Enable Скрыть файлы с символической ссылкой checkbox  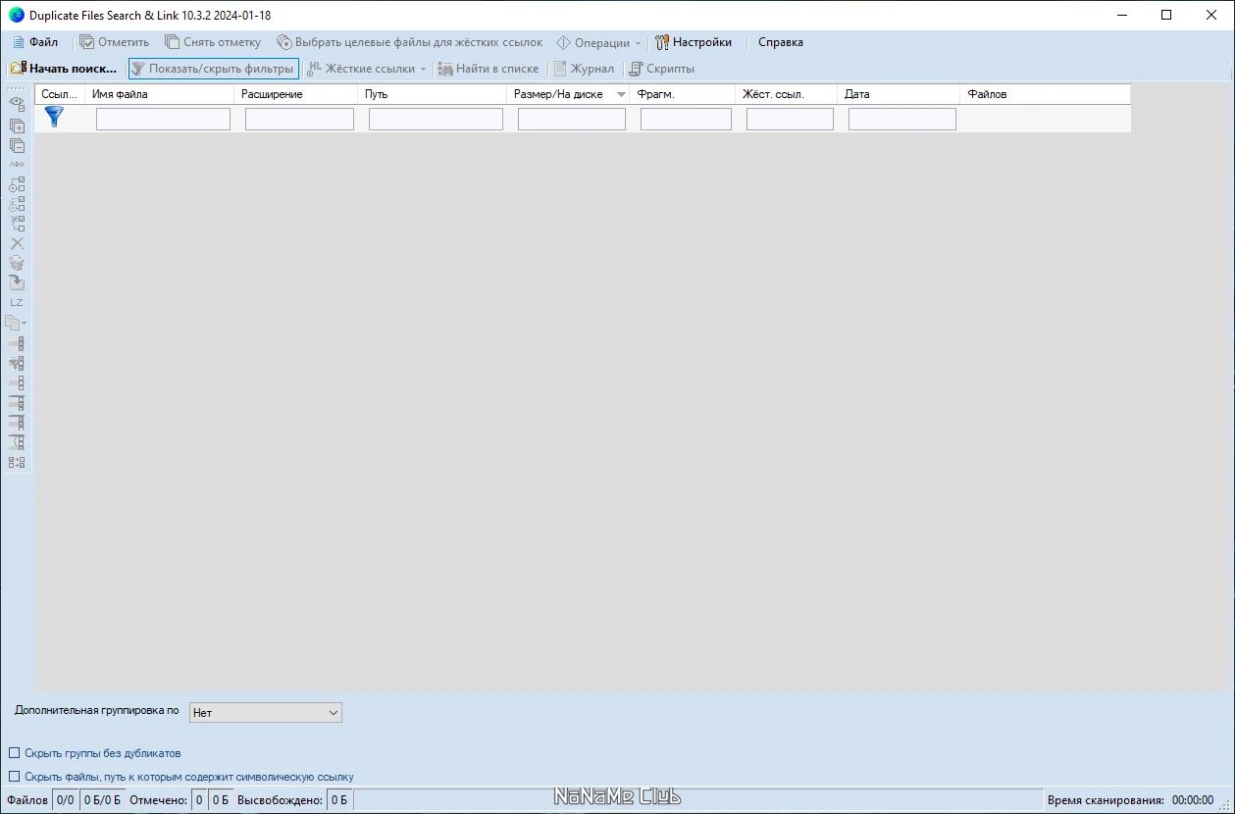(x=14, y=777)
